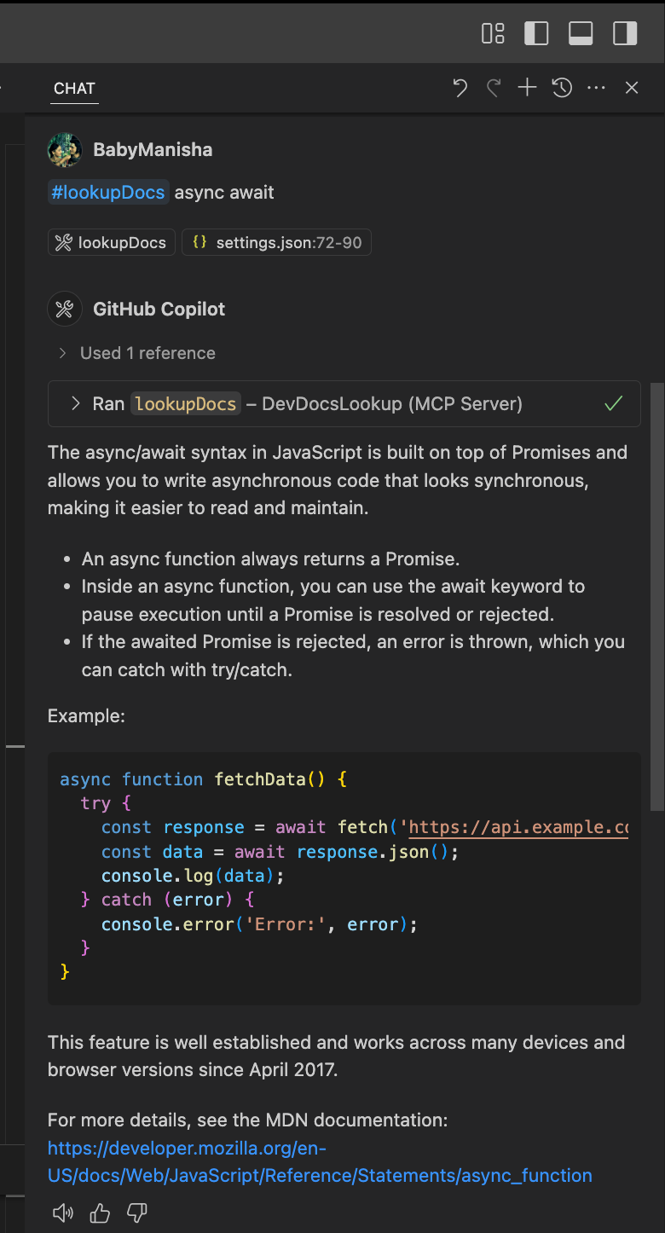The width and height of the screenshot is (665, 1233).
Task: Toggle the bottom Panel visibility
Action: (581, 33)
